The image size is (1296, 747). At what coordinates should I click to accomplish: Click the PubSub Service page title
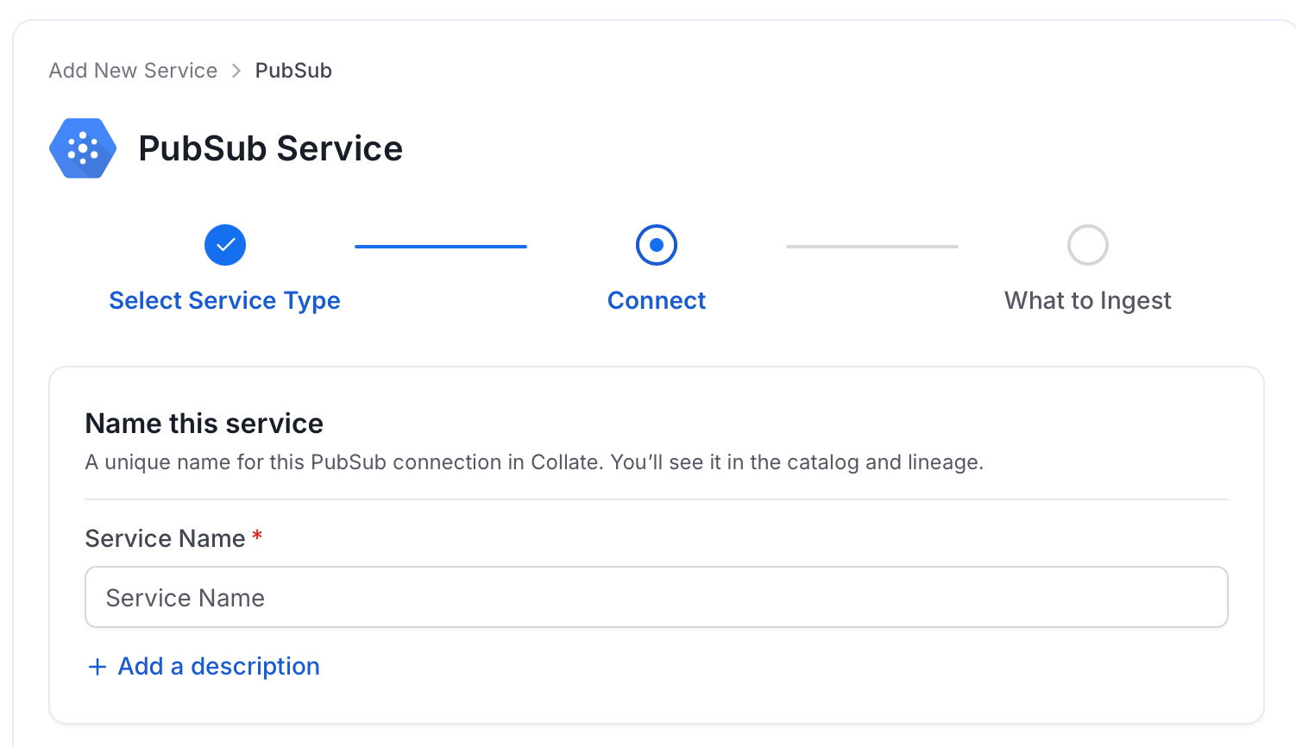click(x=270, y=148)
